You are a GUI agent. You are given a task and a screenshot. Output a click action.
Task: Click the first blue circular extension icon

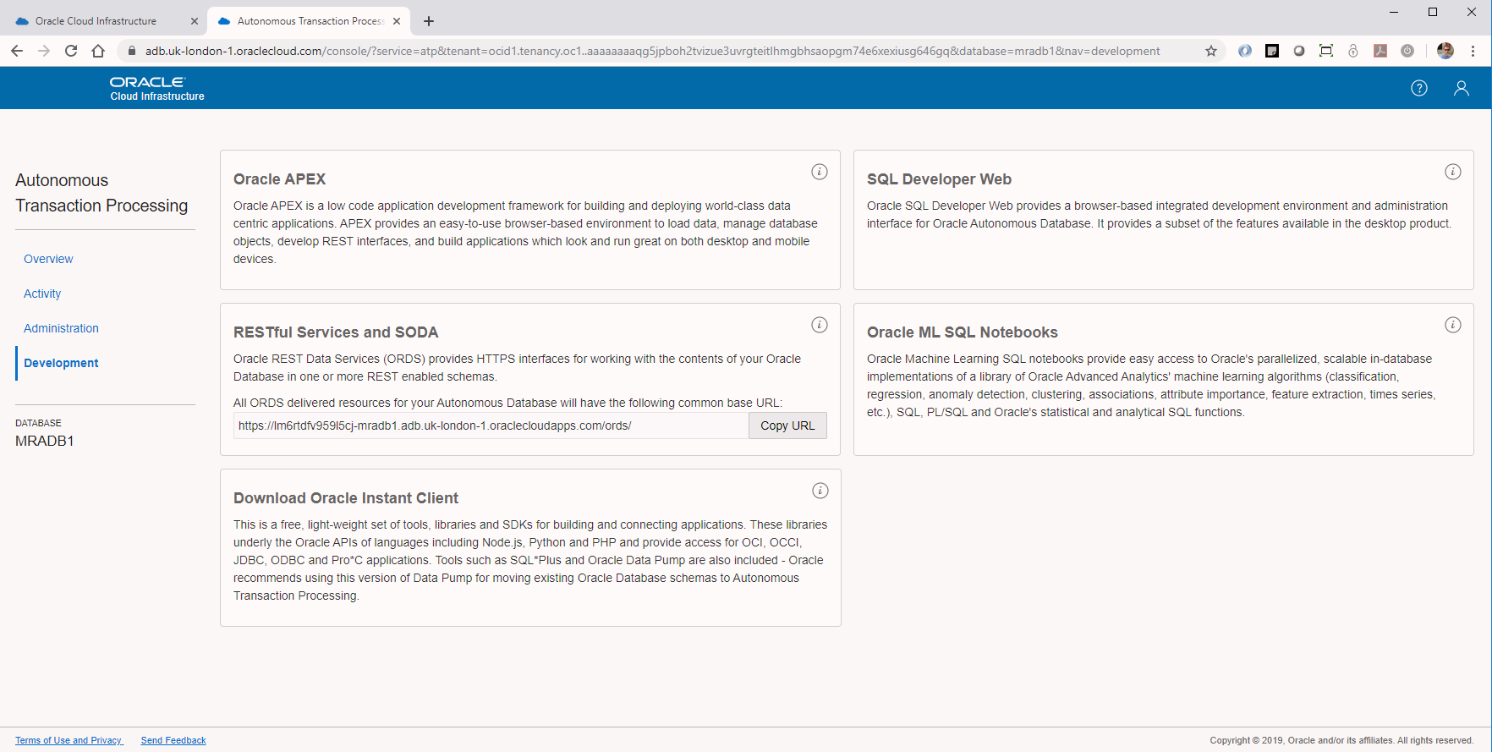(1245, 51)
